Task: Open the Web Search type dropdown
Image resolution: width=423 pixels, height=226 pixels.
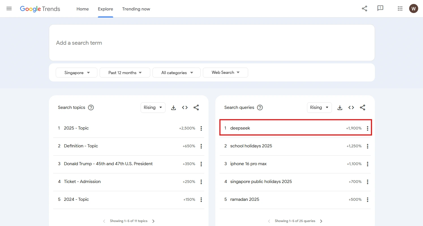Action: click(x=226, y=73)
